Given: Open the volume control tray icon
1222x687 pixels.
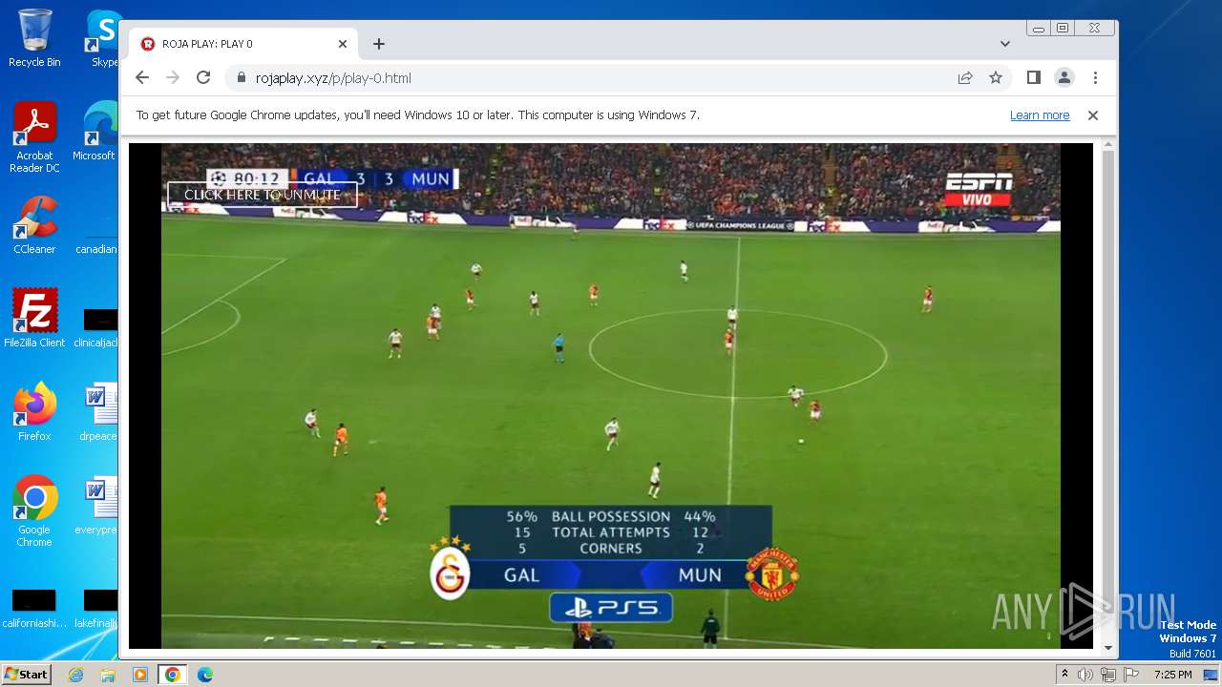Looking at the screenshot, I should 1085,675.
